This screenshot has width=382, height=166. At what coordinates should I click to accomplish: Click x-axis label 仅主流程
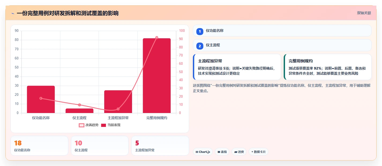click(x=79, y=118)
